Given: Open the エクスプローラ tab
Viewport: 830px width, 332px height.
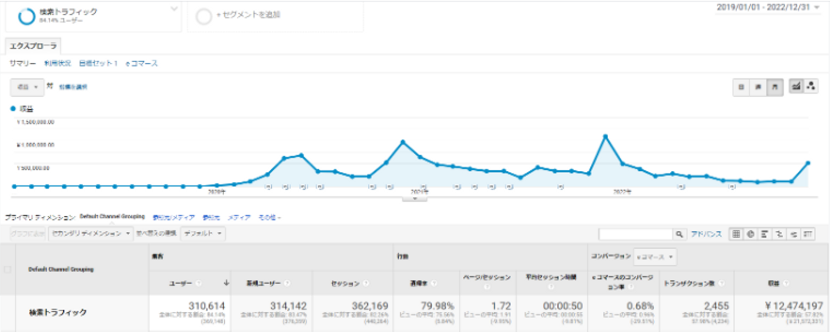Looking at the screenshot, I should [x=33, y=45].
